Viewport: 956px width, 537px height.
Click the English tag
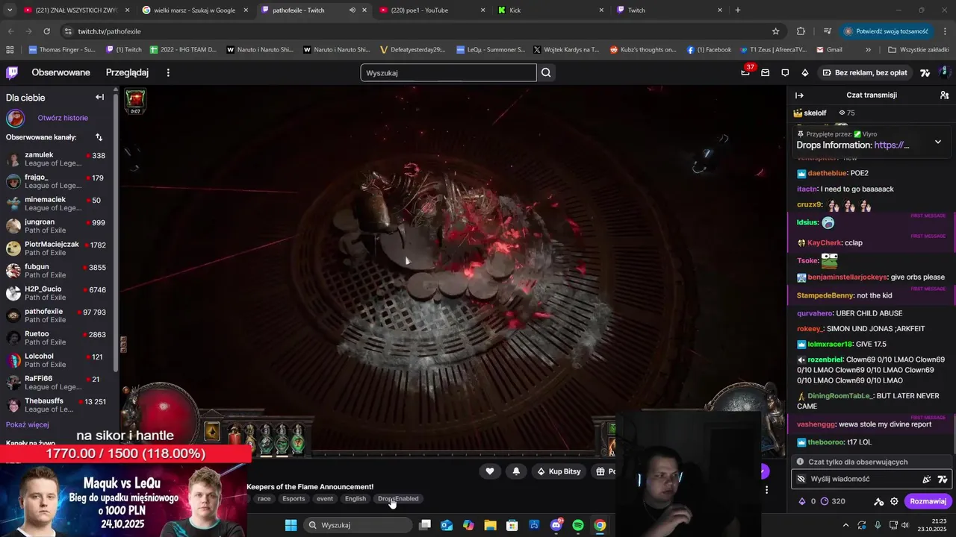coord(356,498)
